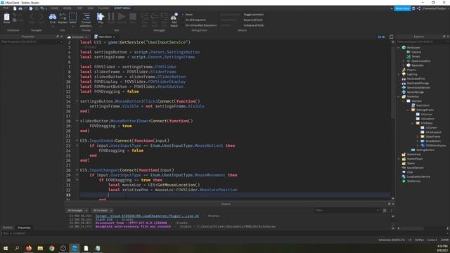
Task: Open Chrome from the taskbar
Action: click(x=51, y=248)
